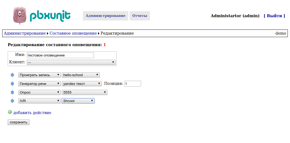Viewport: 290px width, 143px height.
Task: Open the Проиграть запись action type dropdown
Action: pyautogui.click(x=39, y=75)
